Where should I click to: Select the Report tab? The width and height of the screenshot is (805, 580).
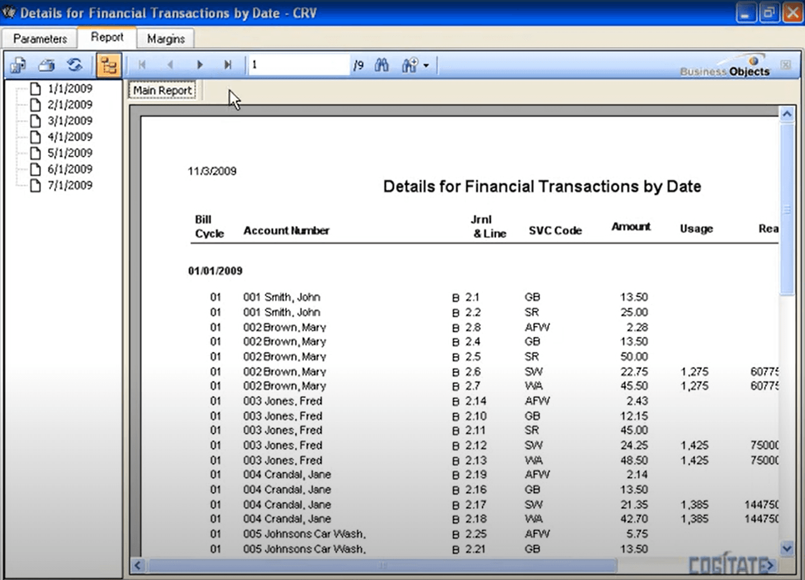[x=107, y=37]
